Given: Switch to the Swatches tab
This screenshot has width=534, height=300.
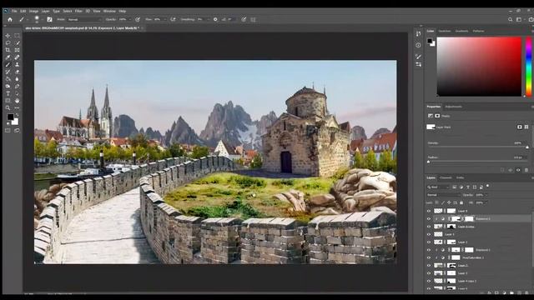Looking at the screenshot, I should point(445,31).
